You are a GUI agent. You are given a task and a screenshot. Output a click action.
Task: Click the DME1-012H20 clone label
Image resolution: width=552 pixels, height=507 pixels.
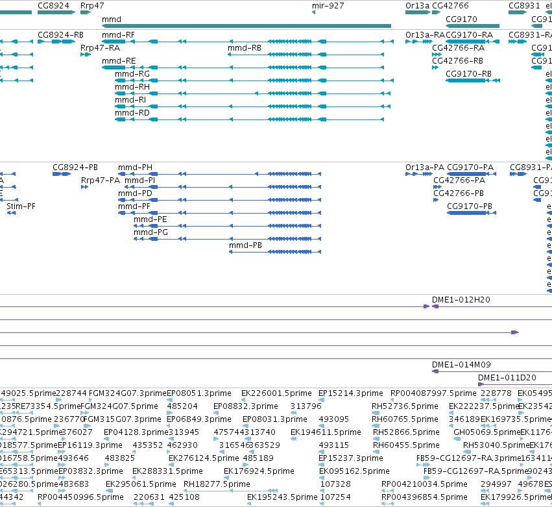[461, 300]
